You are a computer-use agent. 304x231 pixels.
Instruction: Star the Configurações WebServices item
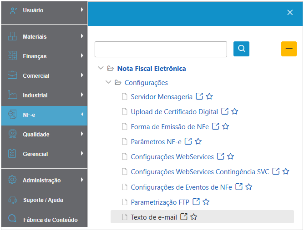pyautogui.click(x=230, y=156)
